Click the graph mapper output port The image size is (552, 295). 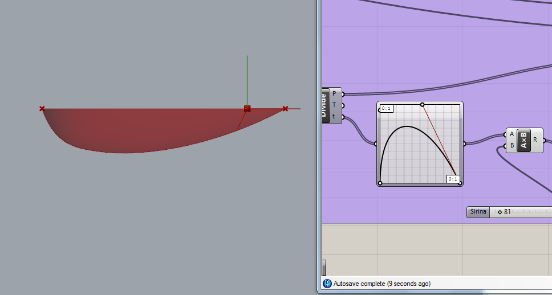click(464, 144)
